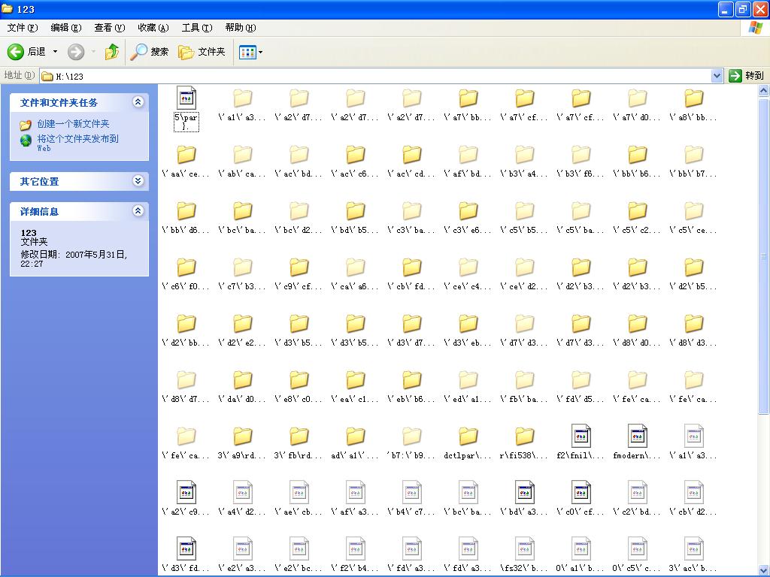The height and width of the screenshot is (577, 770).
Task: Select the file named 5\par }
Action: pyautogui.click(x=186, y=98)
